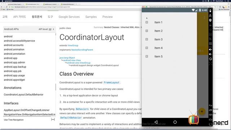Open android.accounts package
Screen dimensions: 231x130
point(14,45)
